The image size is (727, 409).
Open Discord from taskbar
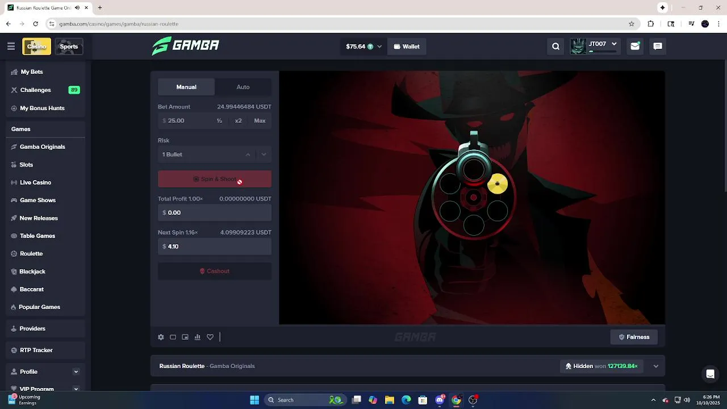coord(440,400)
